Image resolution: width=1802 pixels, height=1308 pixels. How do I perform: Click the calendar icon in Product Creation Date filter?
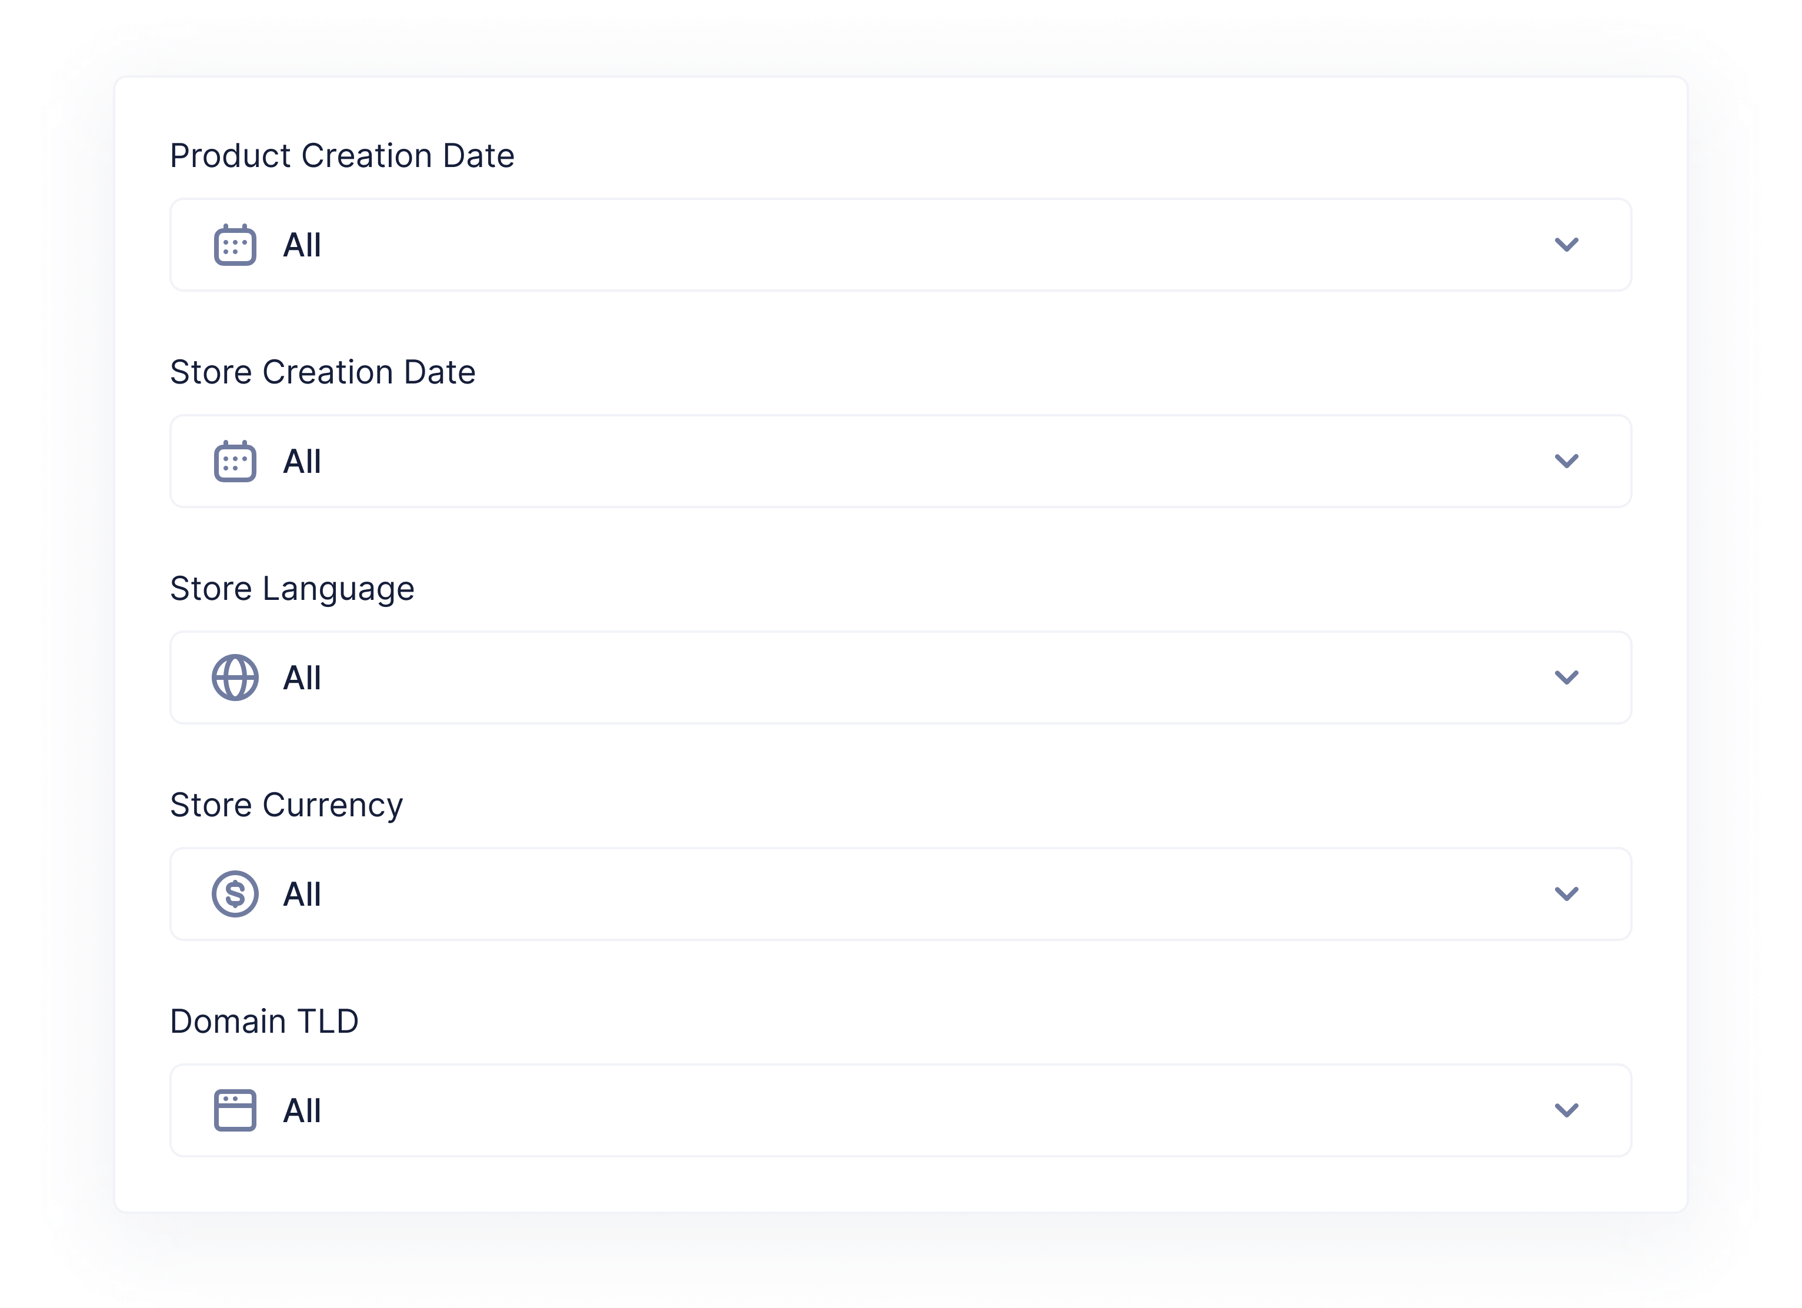235,246
